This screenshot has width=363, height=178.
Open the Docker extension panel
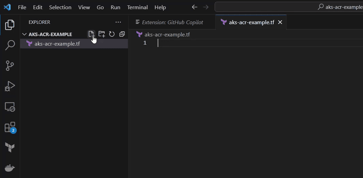coord(10,168)
